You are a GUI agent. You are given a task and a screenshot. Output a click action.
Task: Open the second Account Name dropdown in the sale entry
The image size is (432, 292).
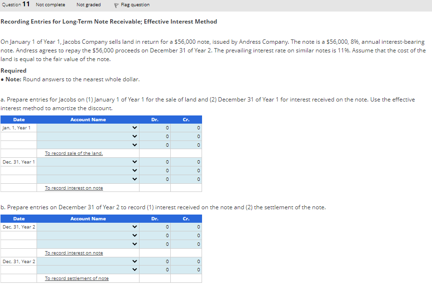[x=135, y=136]
